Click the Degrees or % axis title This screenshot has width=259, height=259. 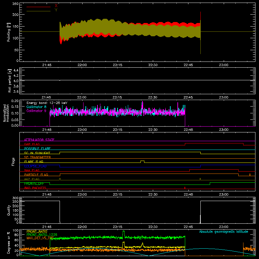point(9,242)
